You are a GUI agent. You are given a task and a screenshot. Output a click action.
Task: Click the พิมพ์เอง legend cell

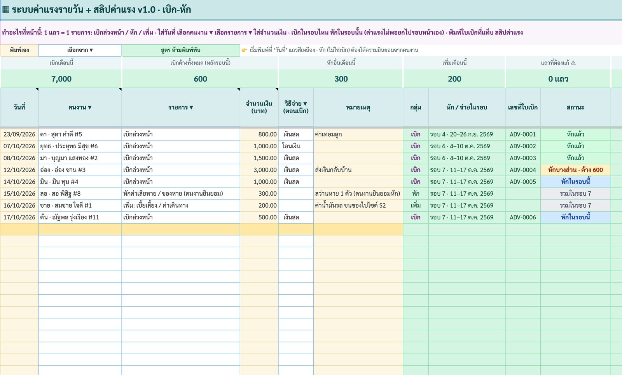pyautogui.click(x=19, y=50)
